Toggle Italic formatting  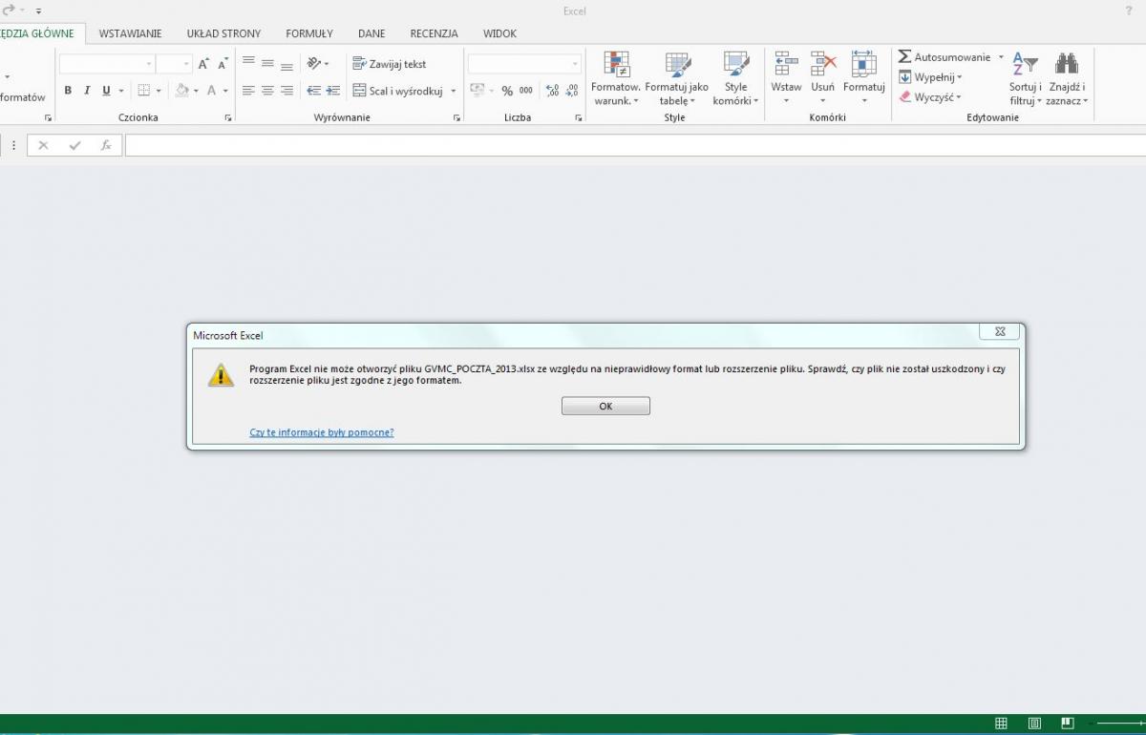click(87, 91)
